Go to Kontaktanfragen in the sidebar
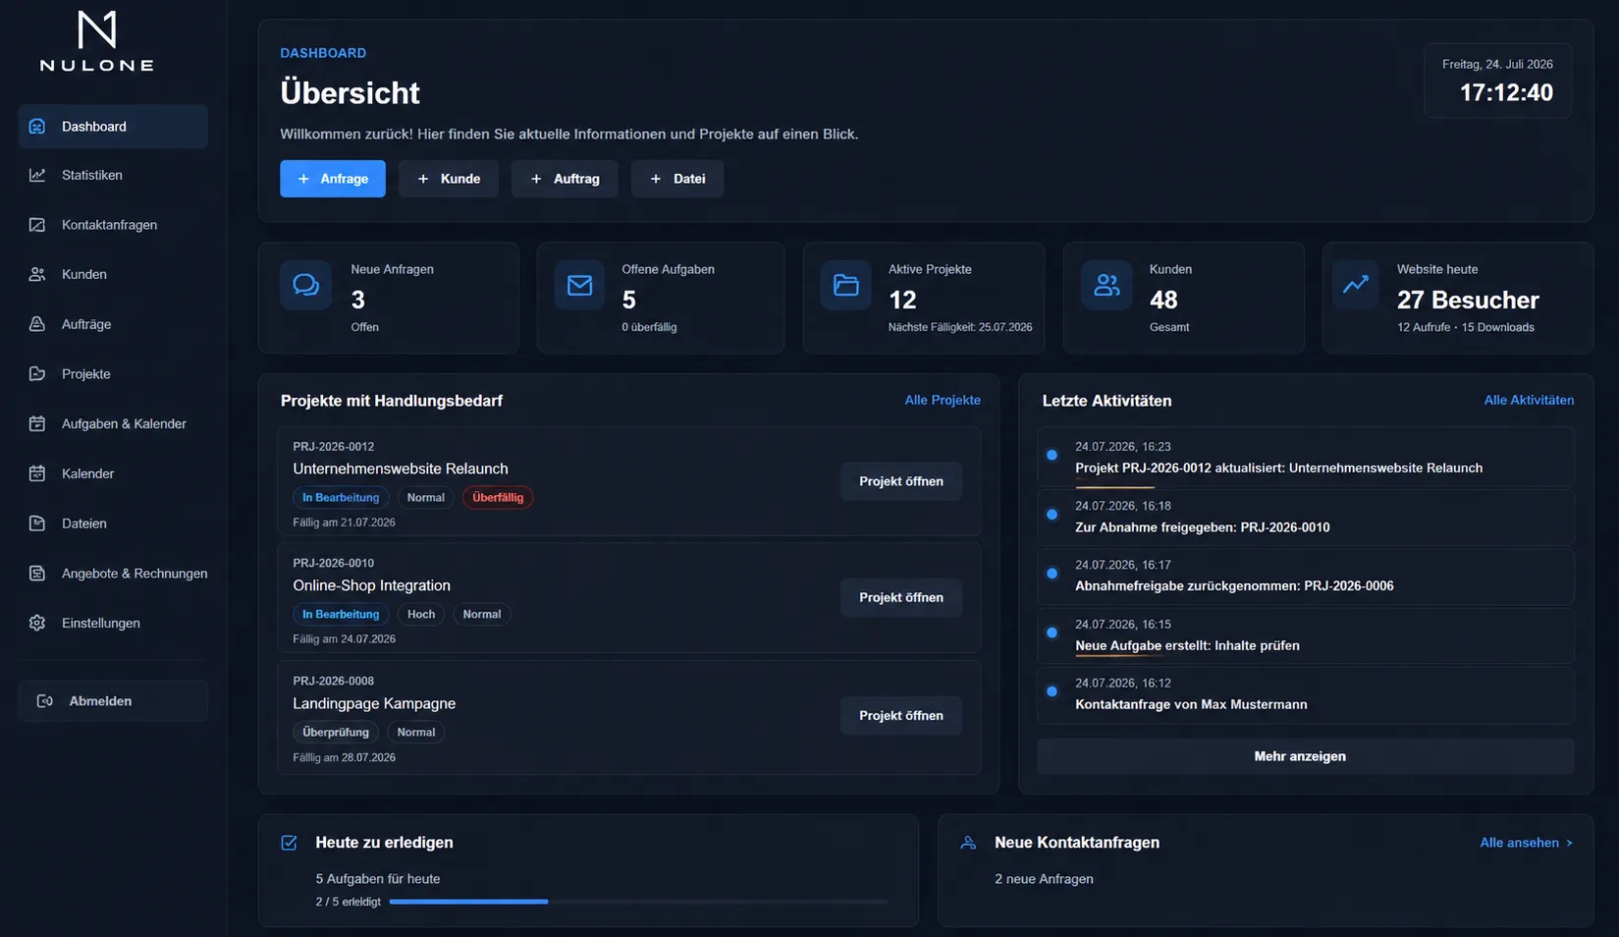The width and height of the screenshot is (1619, 937). point(113,225)
